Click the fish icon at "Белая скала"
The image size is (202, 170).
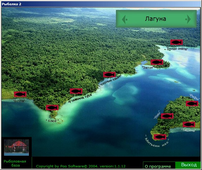click(176, 42)
